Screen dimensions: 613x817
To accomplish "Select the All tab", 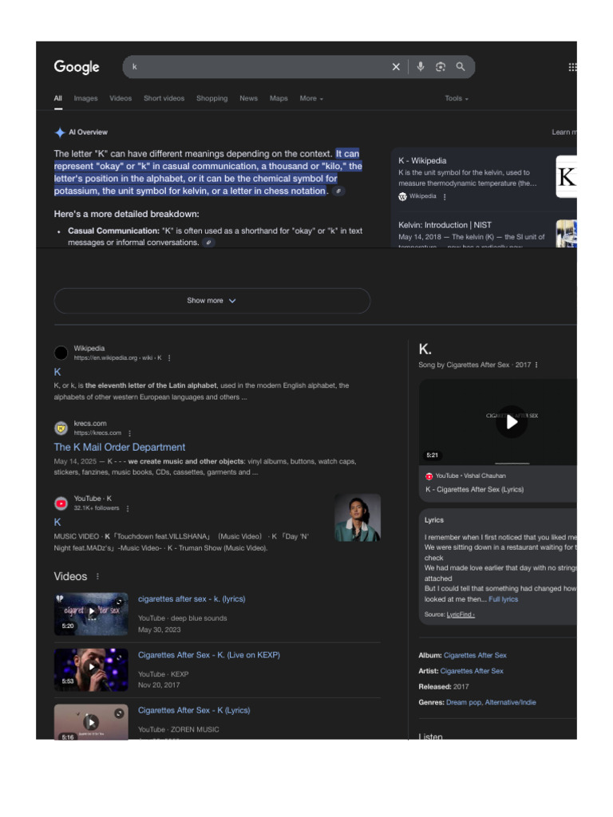I will pyautogui.click(x=57, y=98).
